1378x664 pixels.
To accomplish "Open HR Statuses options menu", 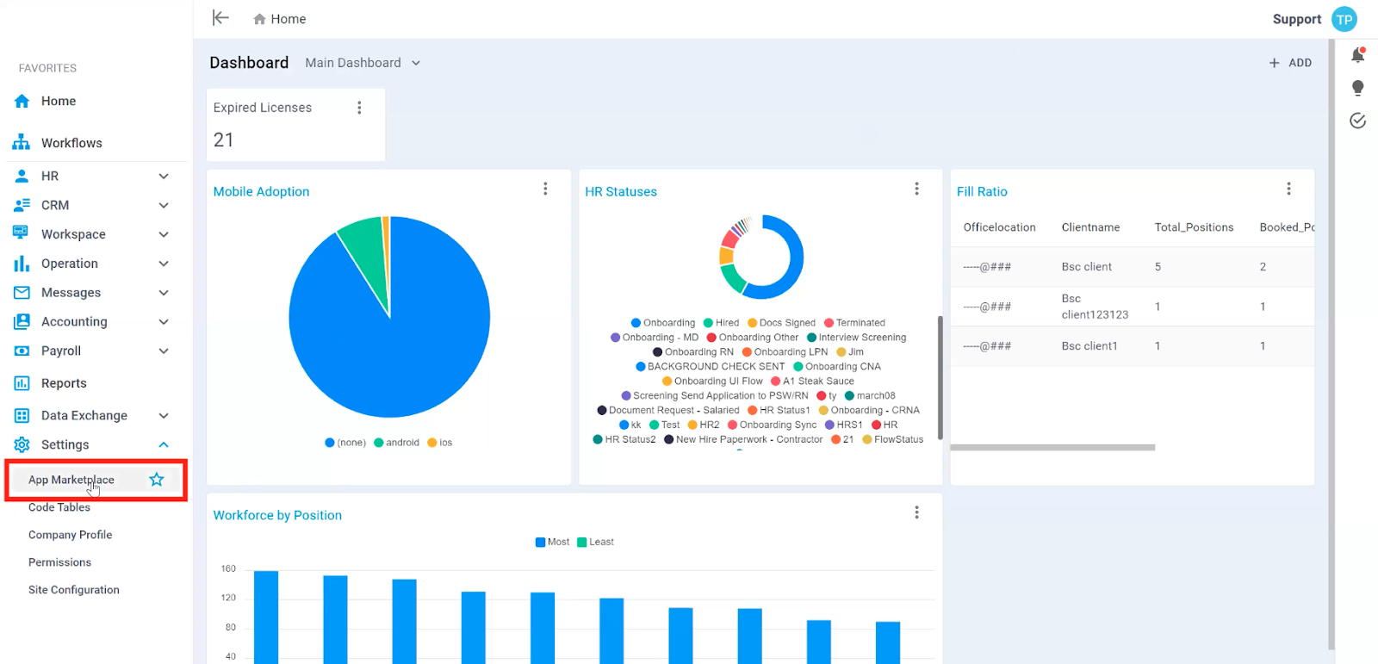I will [x=917, y=189].
